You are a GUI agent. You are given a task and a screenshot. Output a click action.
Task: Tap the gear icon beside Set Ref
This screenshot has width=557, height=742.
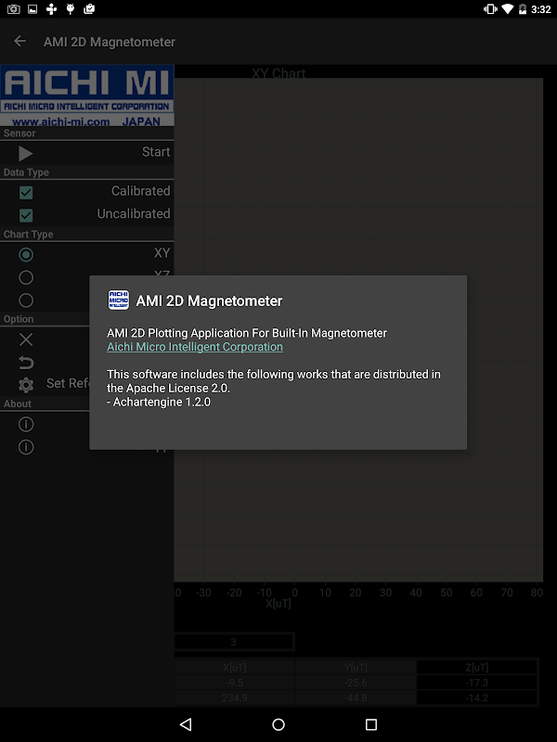26,385
